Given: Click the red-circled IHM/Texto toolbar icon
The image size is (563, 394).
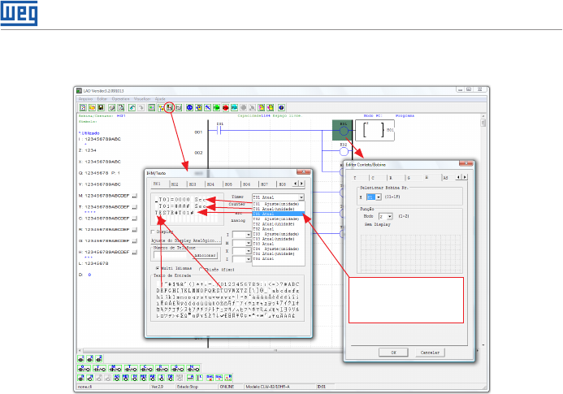Looking at the screenshot, I should click(169, 106).
